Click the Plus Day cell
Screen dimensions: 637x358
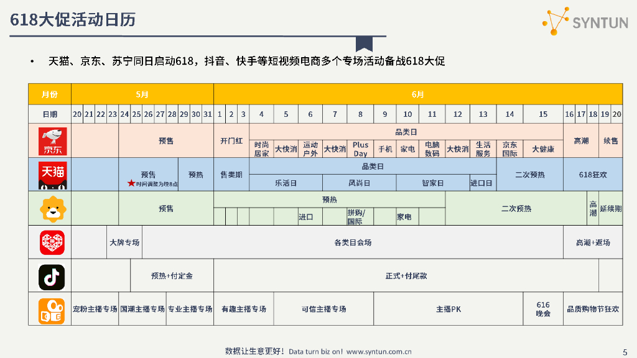point(360,149)
